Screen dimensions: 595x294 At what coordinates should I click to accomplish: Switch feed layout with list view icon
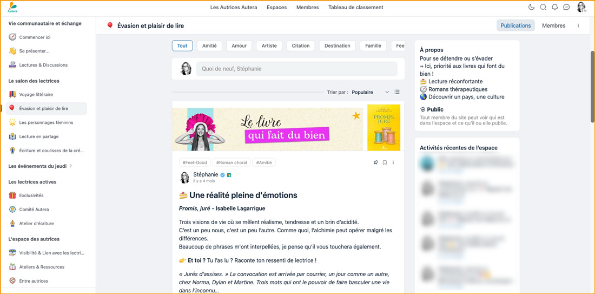click(x=397, y=92)
